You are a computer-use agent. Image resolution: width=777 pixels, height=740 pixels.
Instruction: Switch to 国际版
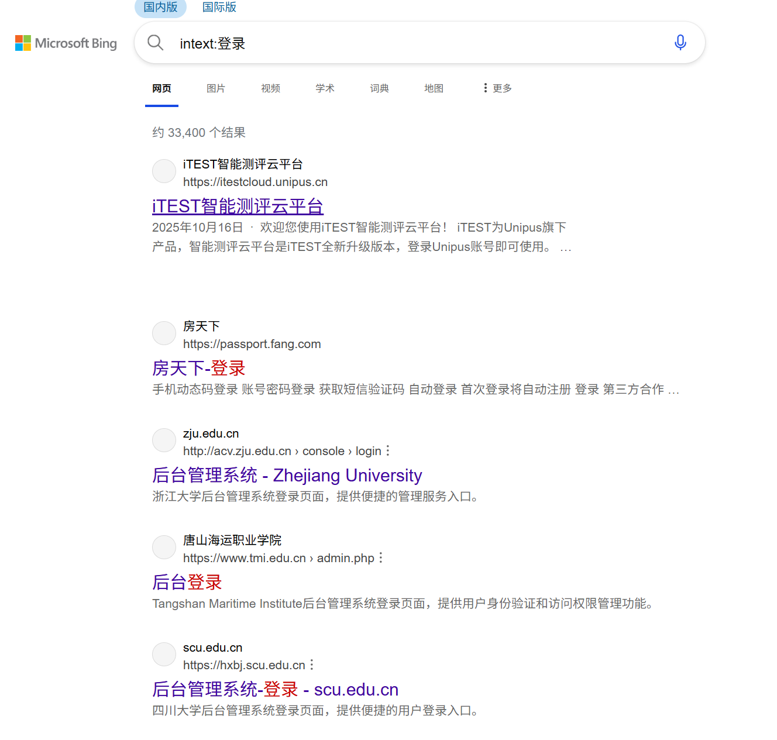219,7
